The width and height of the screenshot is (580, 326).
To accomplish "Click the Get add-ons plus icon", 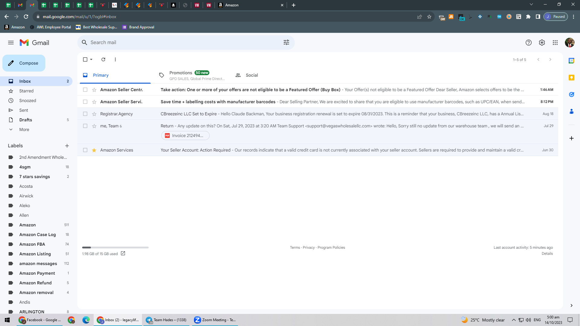I will point(572,138).
